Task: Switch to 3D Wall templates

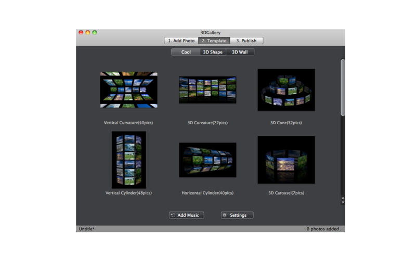Action: (240, 52)
